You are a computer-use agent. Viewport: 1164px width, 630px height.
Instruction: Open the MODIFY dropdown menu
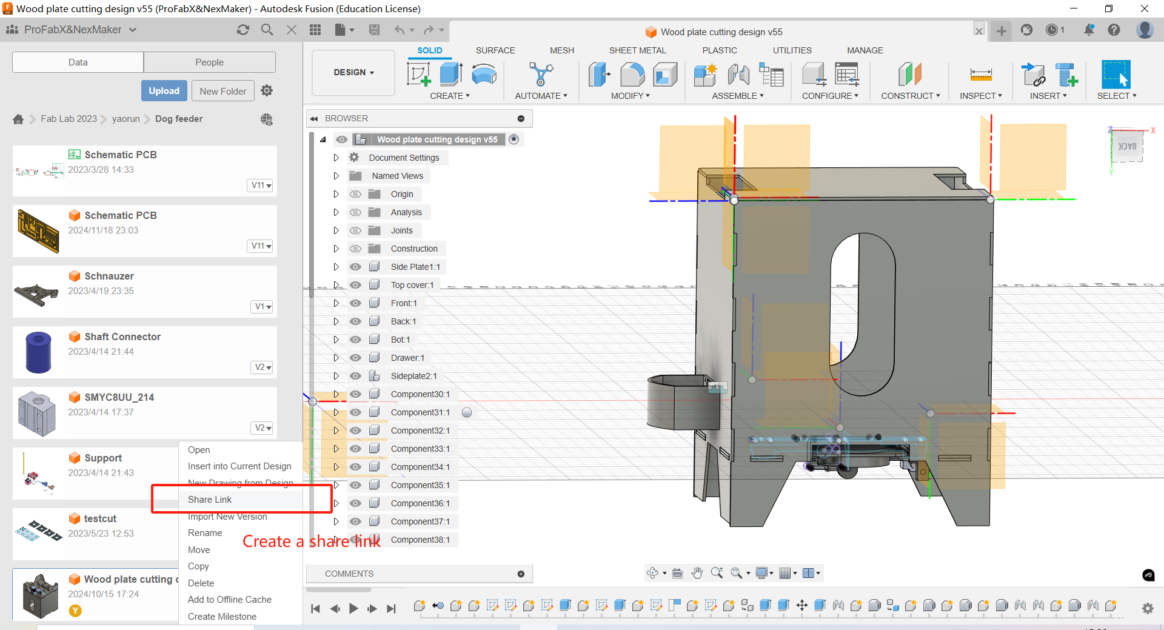(x=630, y=96)
